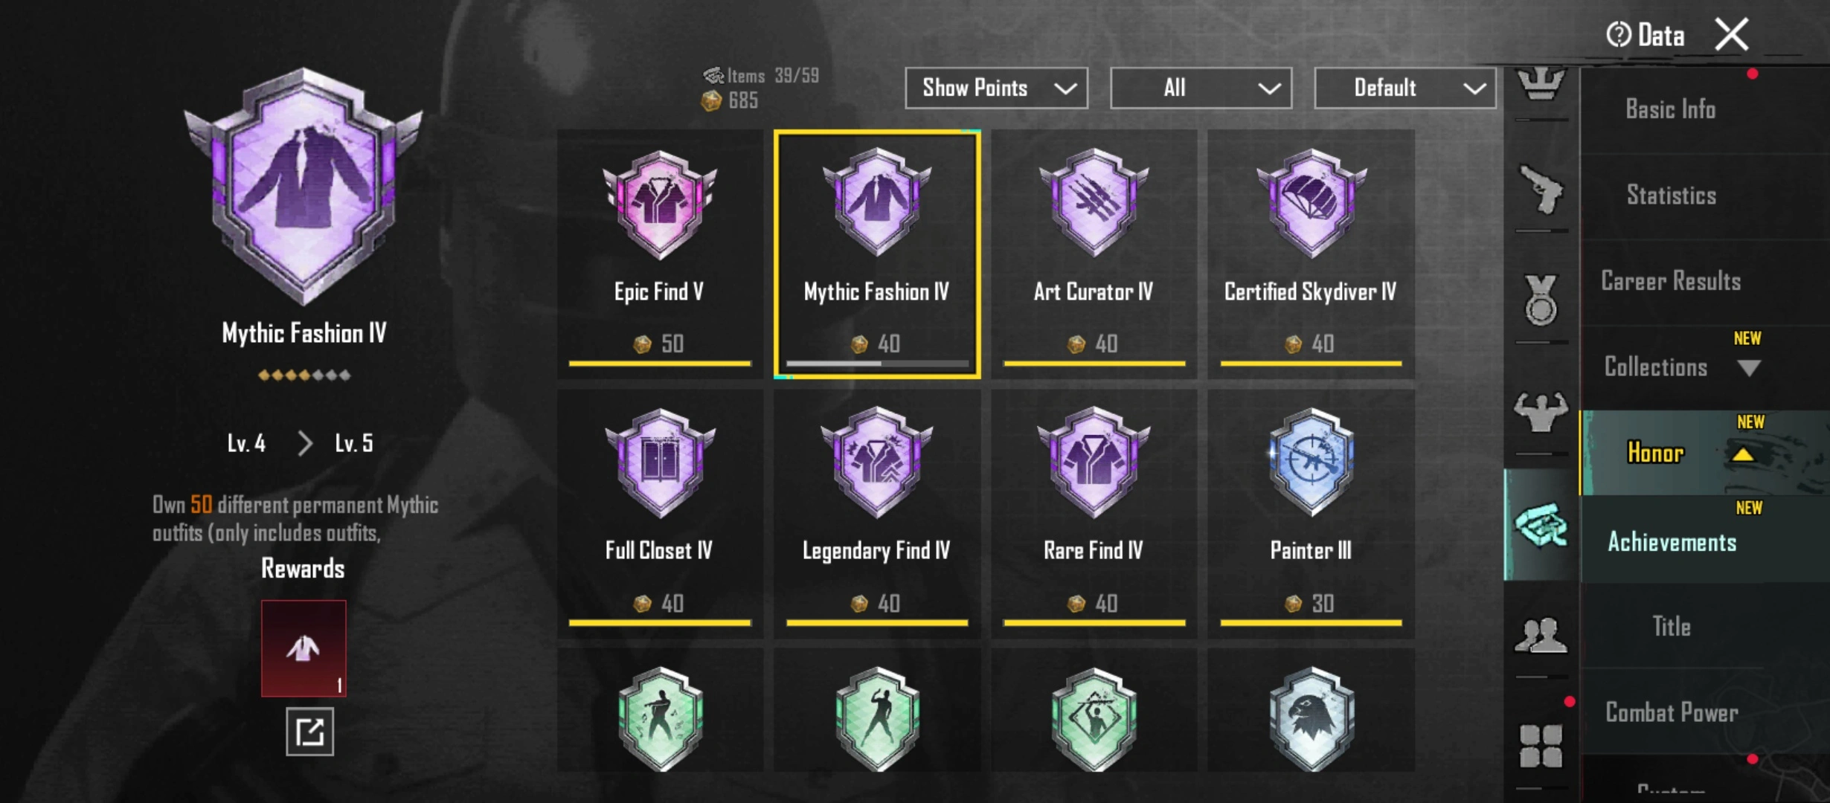The width and height of the screenshot is (1830, 803).
Task: Open the pistol weapons sidebar icon
Action: 1541,190
